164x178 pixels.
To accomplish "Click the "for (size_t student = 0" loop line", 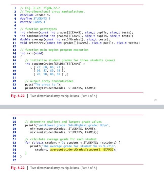I will [x=72, y=143].
